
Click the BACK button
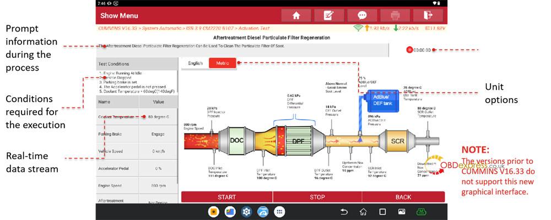403,197
